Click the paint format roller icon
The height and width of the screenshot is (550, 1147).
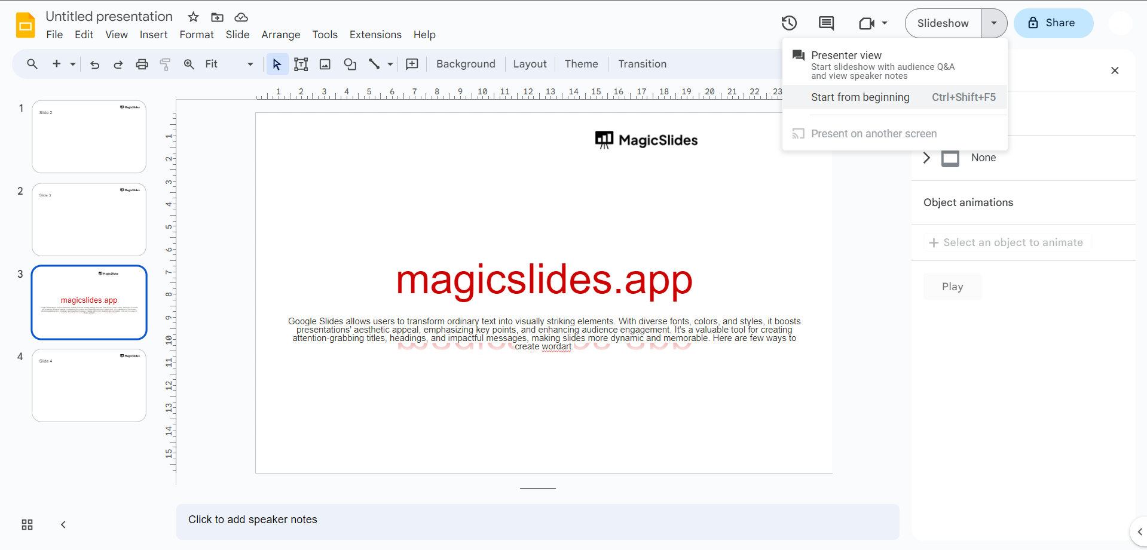(166, 64)
